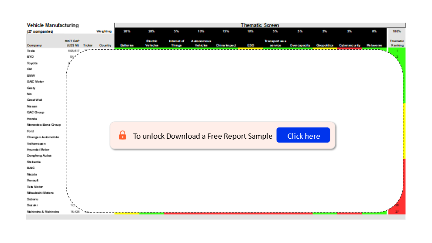The height and width of the screenshot is (243, 432).
Task: Select the Renault company row label
Action: click(x=33, y=181)
